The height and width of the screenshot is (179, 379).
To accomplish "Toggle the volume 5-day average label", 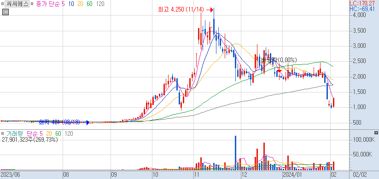I will [x=41, y=133].
